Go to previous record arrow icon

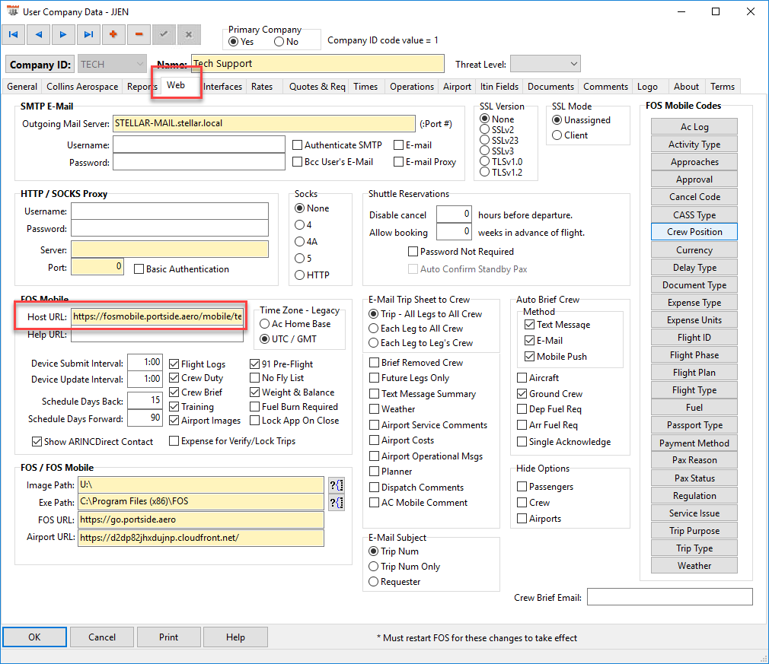(39, 34)
